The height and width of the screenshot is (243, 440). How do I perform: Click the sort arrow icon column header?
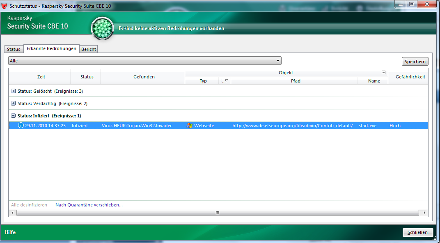[x=225, y=81]
